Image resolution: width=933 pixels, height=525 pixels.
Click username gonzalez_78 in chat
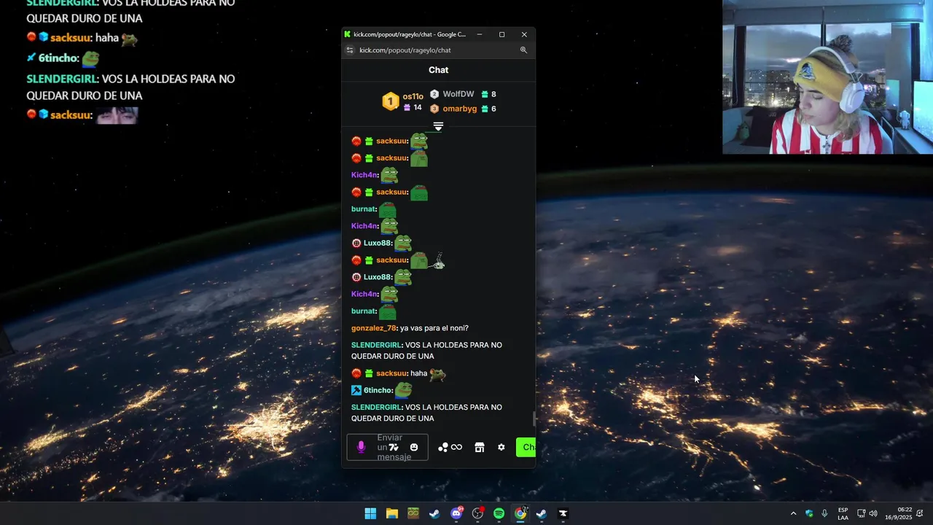tap(374, 328)
